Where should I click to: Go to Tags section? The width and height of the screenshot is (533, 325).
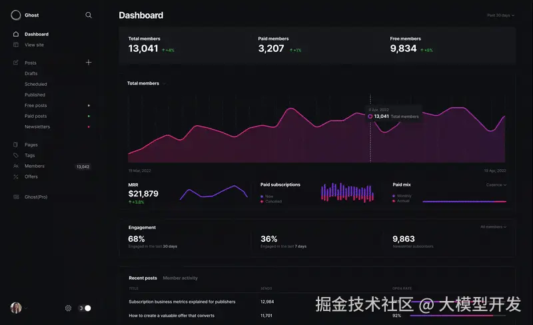(29, 155)
